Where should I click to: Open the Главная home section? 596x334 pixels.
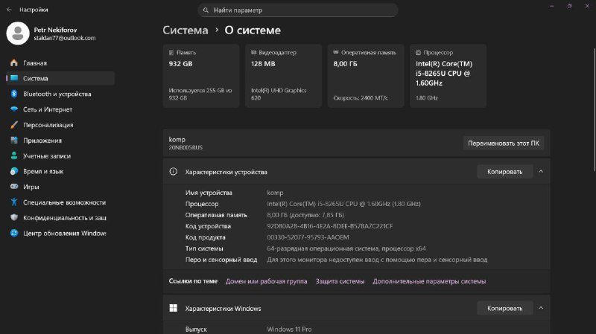point(35,63)
